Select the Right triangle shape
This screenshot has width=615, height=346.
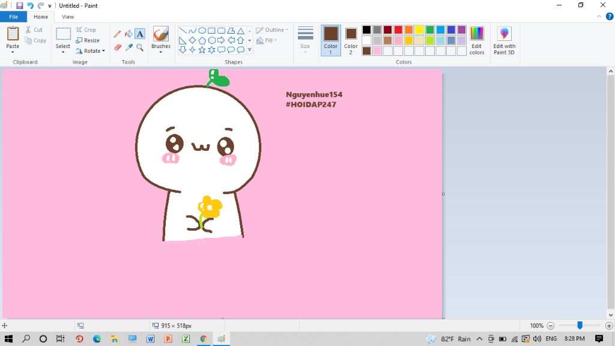pos(183,40)
